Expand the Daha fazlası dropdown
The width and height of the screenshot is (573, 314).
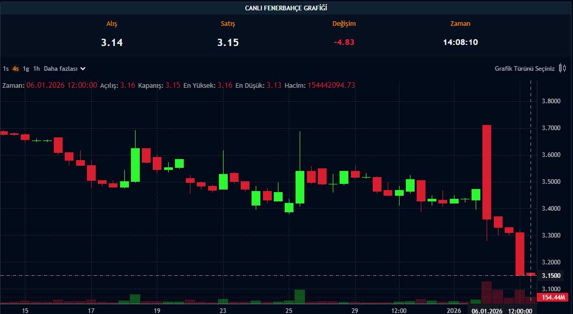65,69
